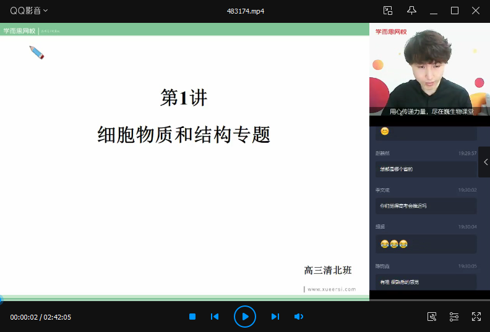Skip to the next video

(275, 317)
